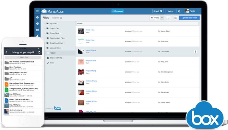Click the Sync icon in the folder tree
228x130 pixels.
coord(48,63)
